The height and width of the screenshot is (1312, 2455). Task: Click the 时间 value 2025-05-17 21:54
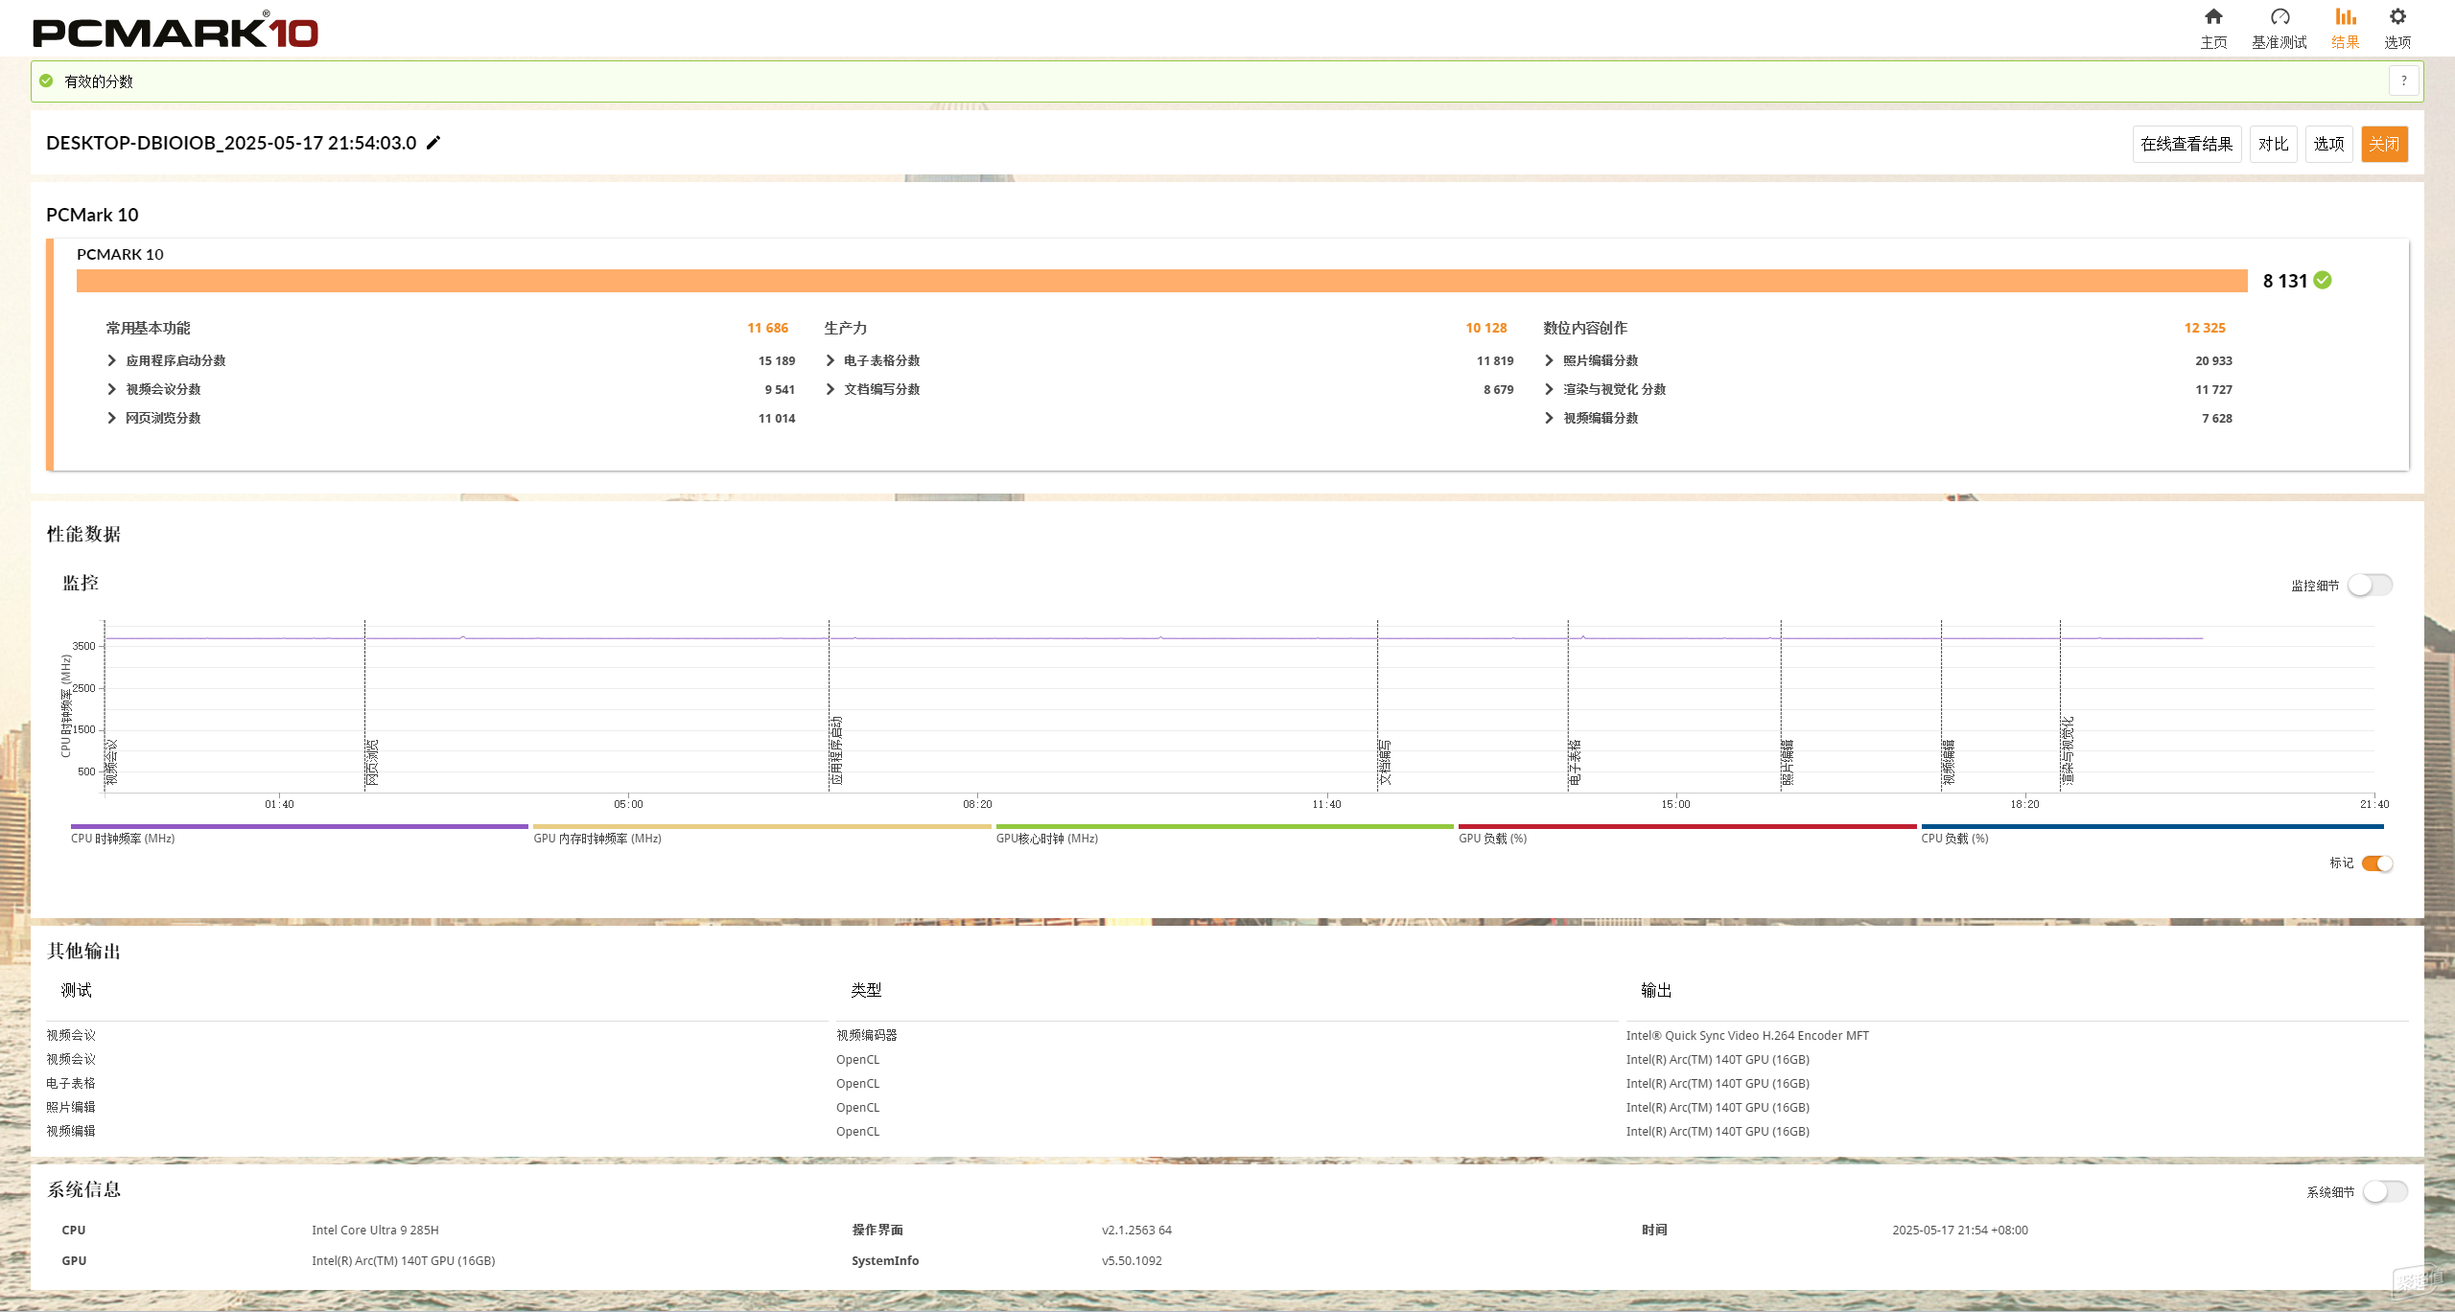(x=1960, y=1230)
